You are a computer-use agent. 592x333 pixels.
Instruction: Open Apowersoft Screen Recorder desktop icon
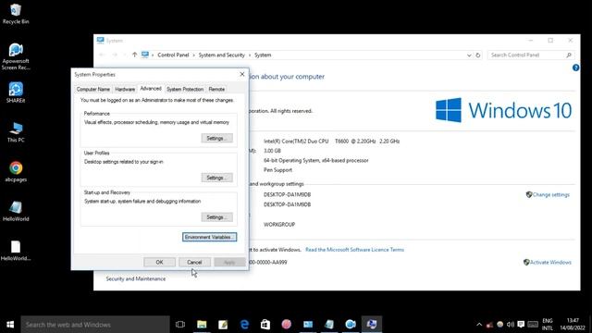tap(16, 56)
